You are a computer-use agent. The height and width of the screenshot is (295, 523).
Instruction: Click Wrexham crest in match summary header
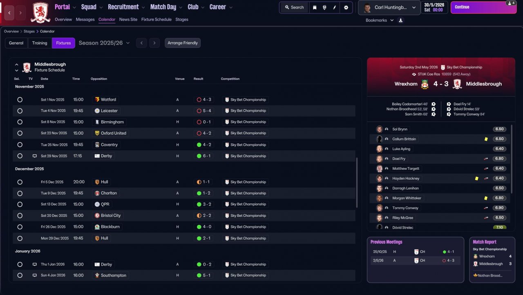[x=425, y=84]
